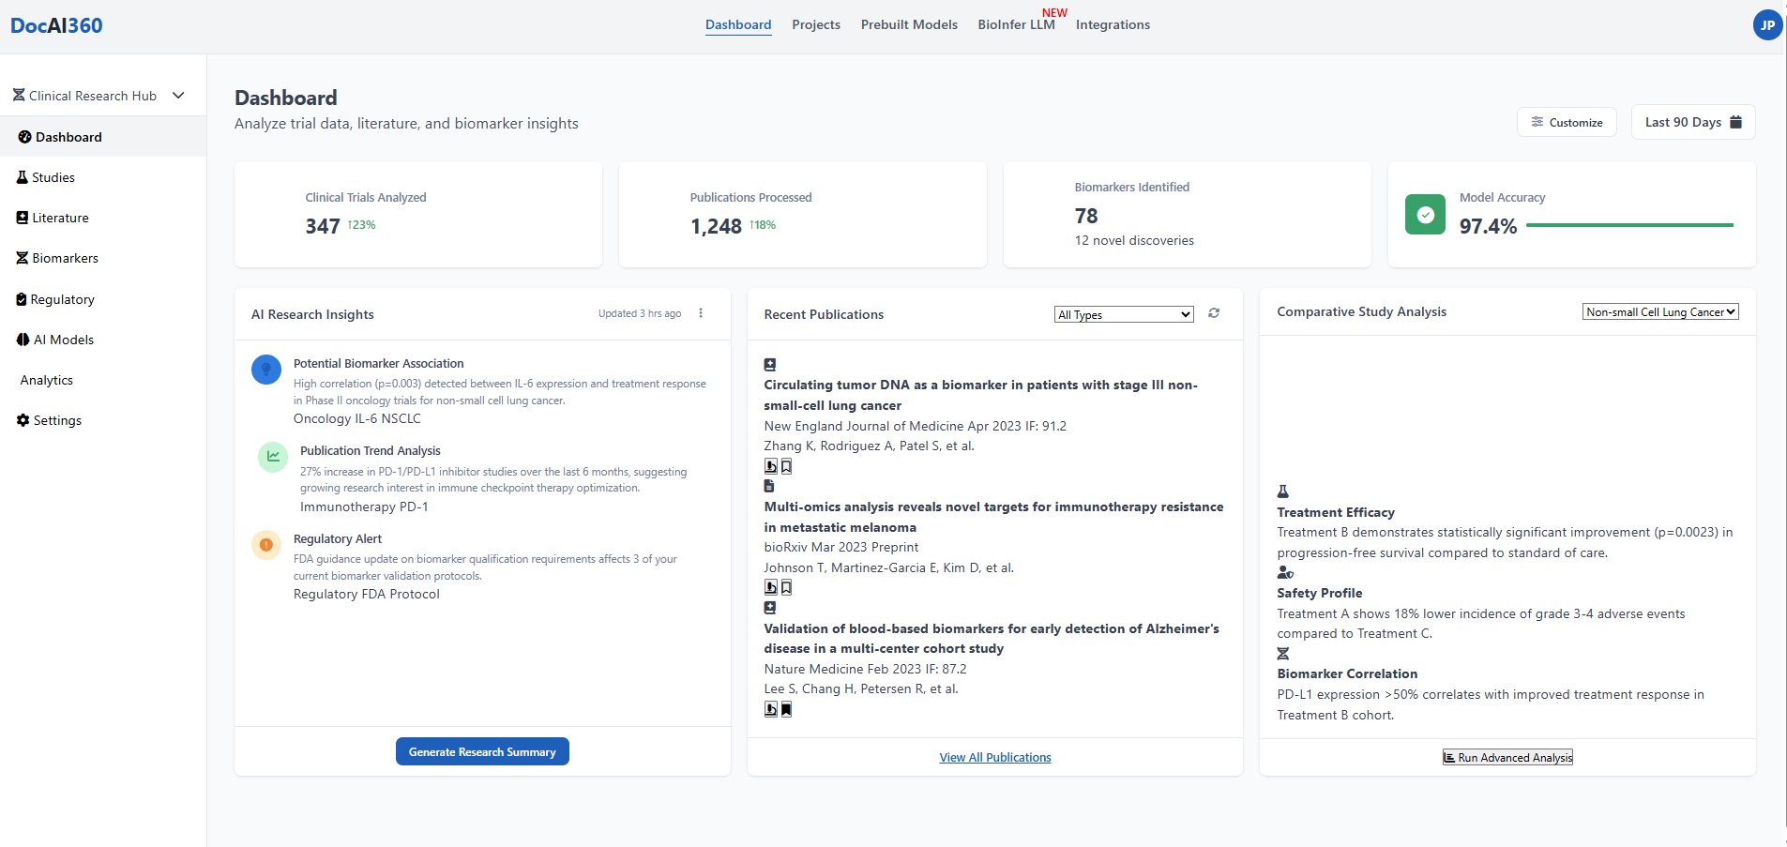
Task: Change the Non-small Cell Lung Cancer study dropdown
Action: click(x=1659, y=310)
